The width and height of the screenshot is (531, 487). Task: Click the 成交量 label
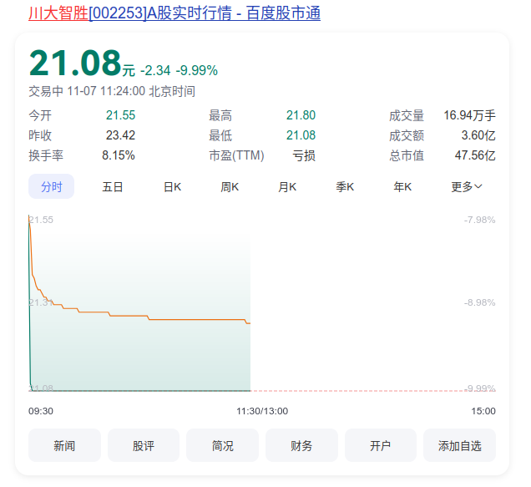pos(407,115)
